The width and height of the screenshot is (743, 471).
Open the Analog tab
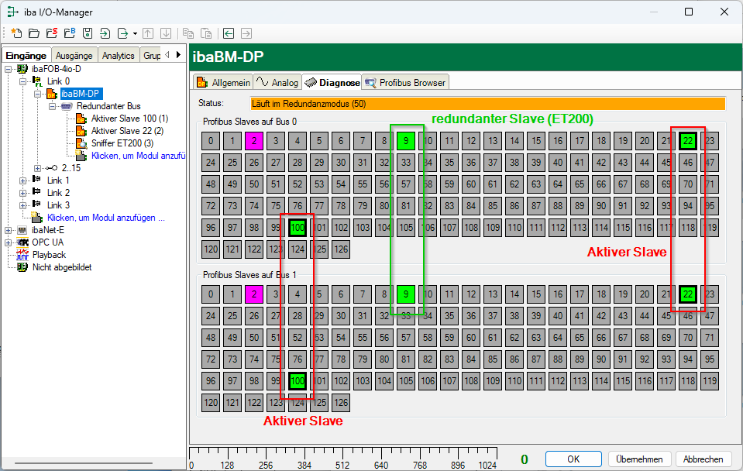click(277, 82)
